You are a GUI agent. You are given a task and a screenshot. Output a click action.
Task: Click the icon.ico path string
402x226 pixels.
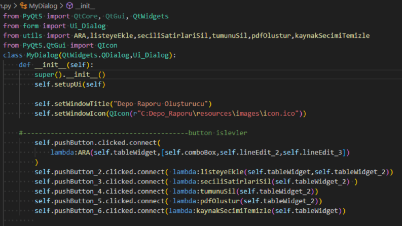pyautogui.click(x=216, y=114)
